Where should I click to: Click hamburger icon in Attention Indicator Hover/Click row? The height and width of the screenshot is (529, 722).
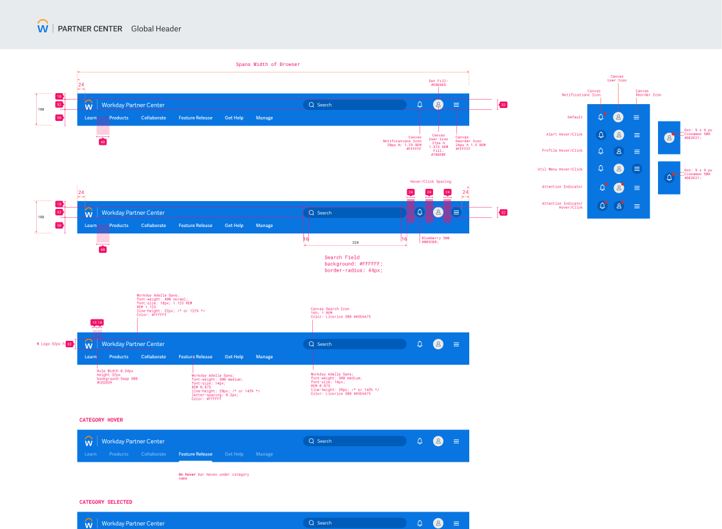pyautogui.click(x=637, y=206)
